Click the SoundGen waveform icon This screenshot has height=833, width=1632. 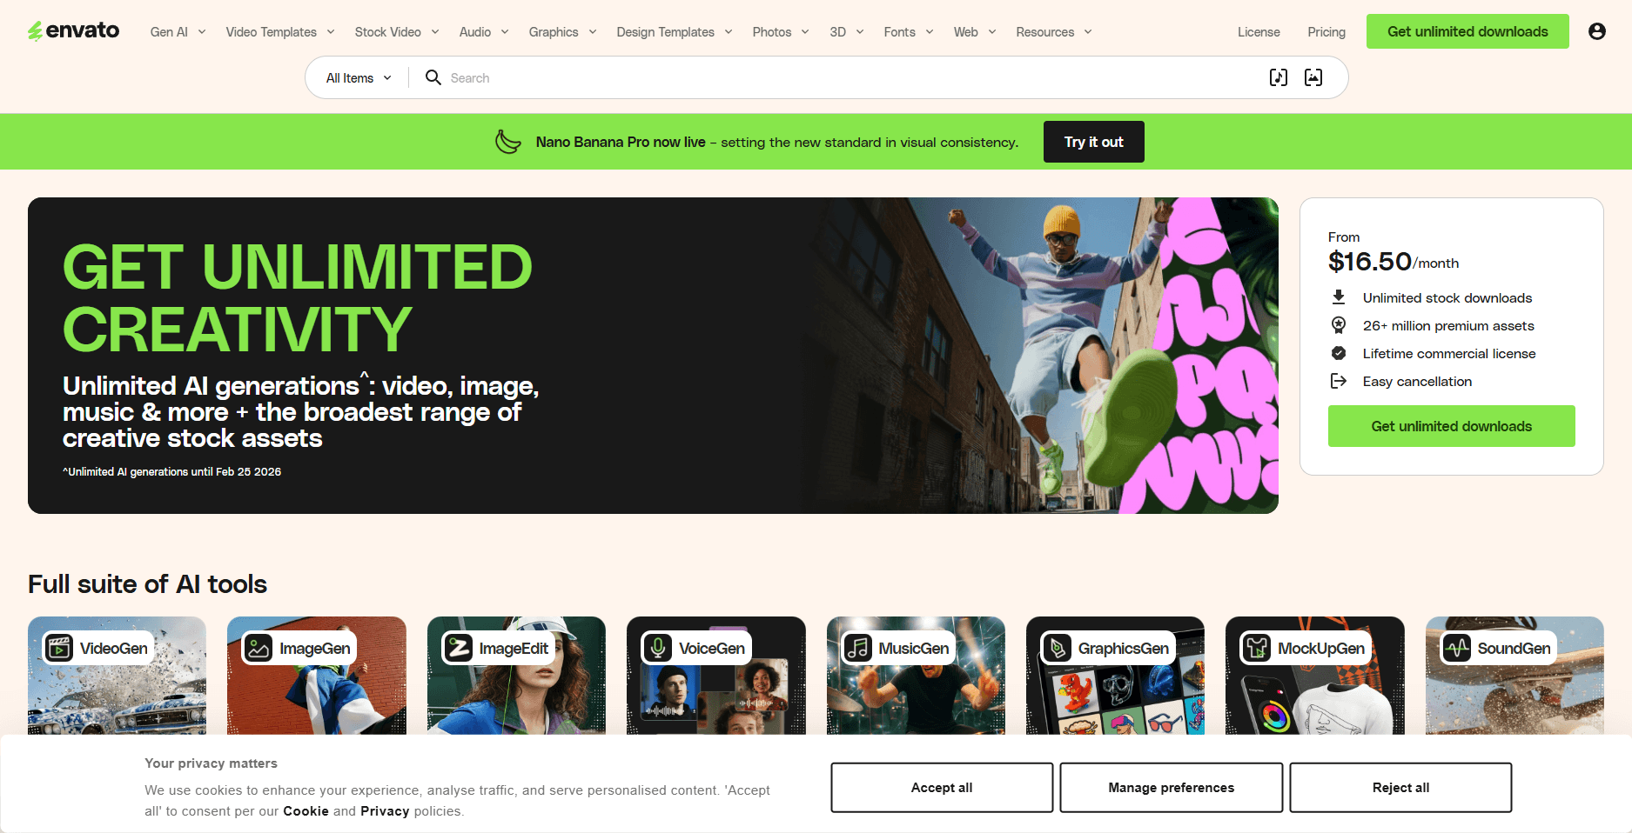point(1457,648)
